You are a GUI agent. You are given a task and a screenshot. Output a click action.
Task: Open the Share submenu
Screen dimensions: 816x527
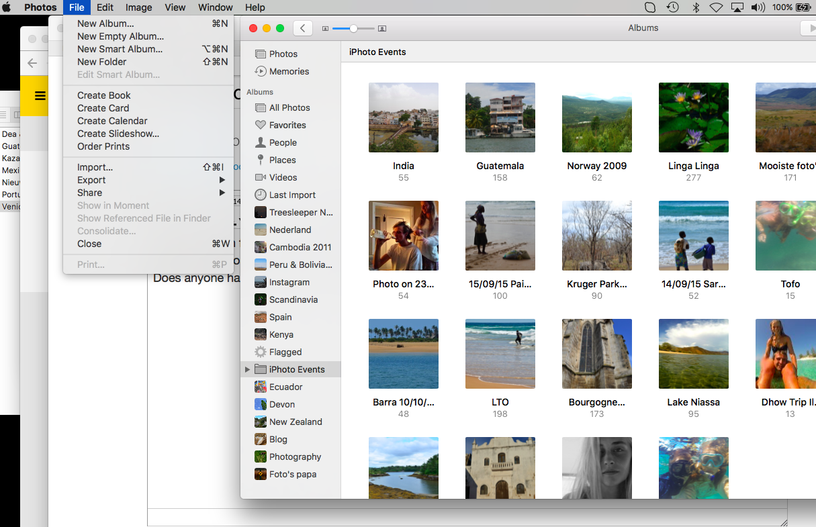click(x=89, y=193)
